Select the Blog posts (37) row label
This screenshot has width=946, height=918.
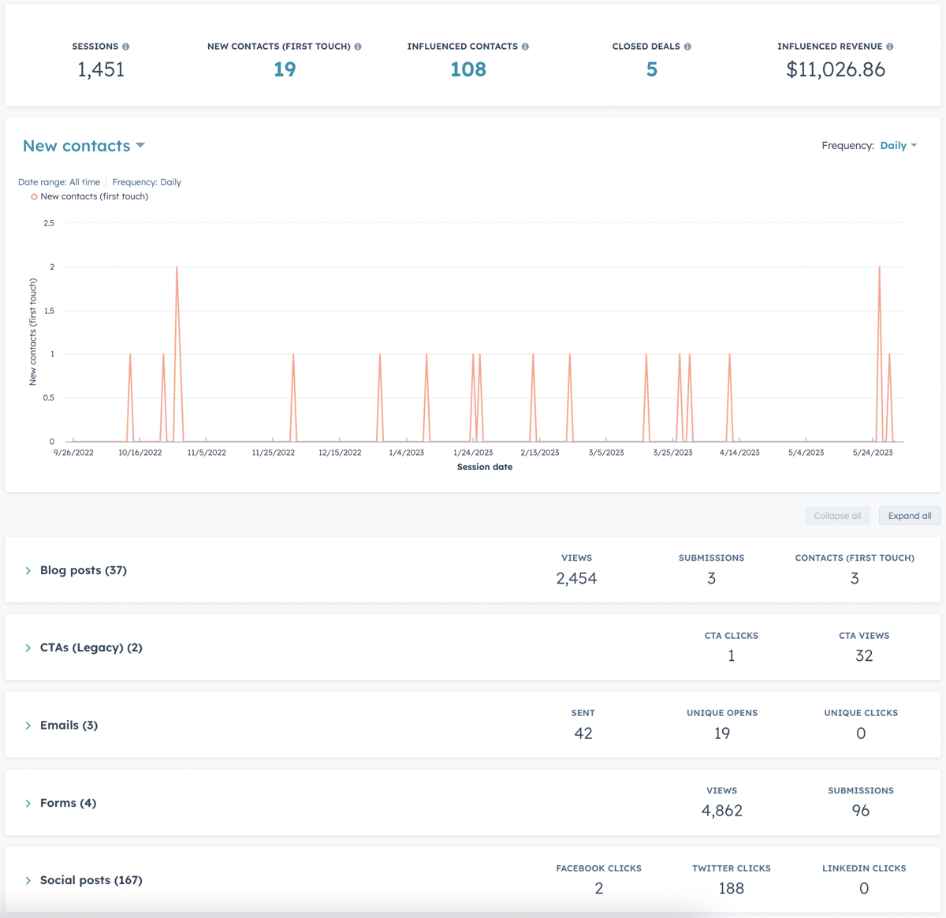(x=84, y=569)
